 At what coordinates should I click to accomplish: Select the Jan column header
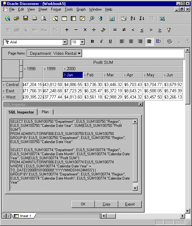[73, 75]
